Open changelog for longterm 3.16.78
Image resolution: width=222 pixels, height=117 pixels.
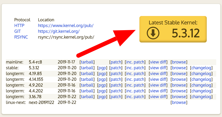pyautogui.click(x=201, y=97)
